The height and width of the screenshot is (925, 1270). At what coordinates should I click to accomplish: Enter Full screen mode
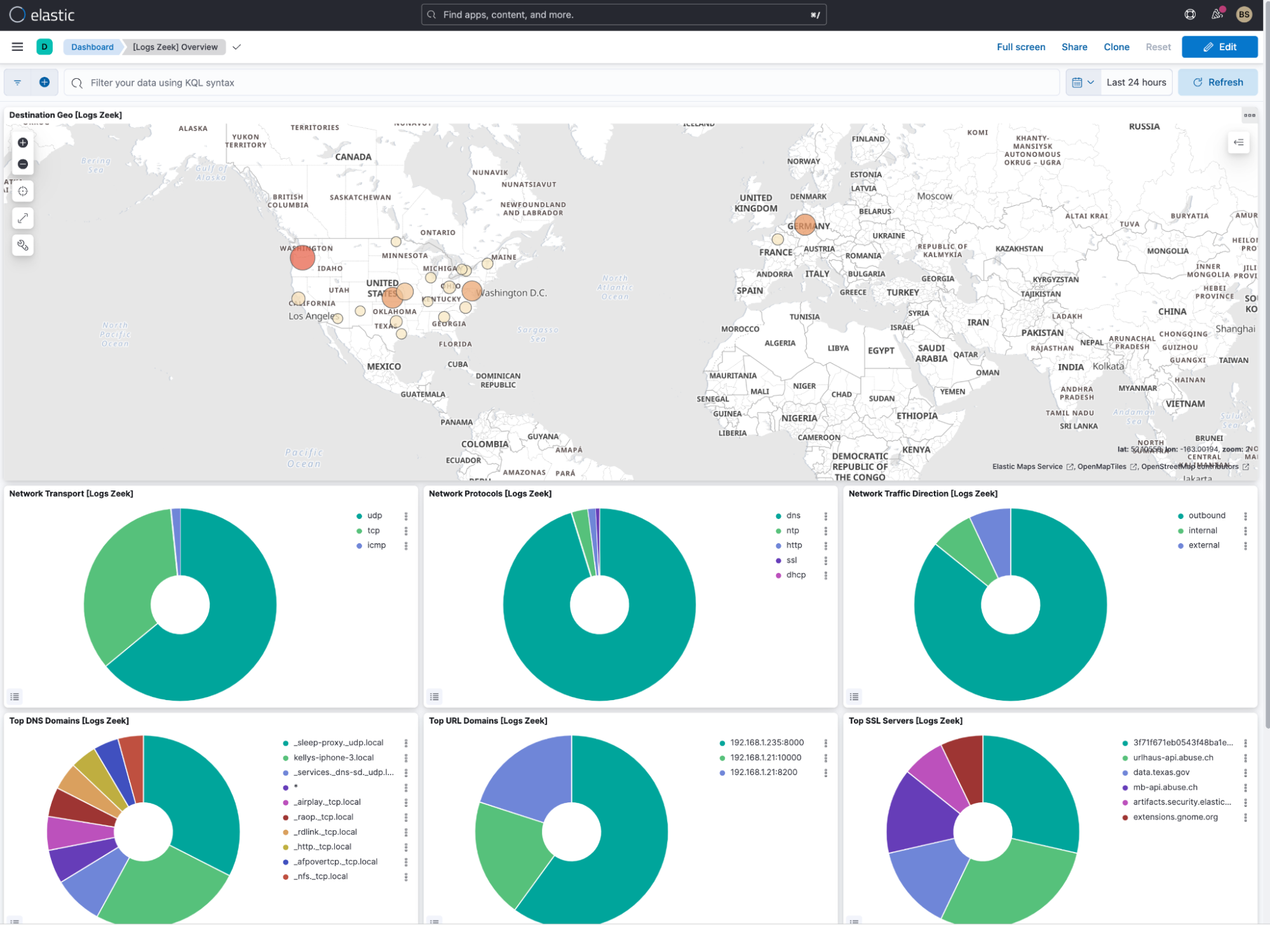[x=1020, y=47]
